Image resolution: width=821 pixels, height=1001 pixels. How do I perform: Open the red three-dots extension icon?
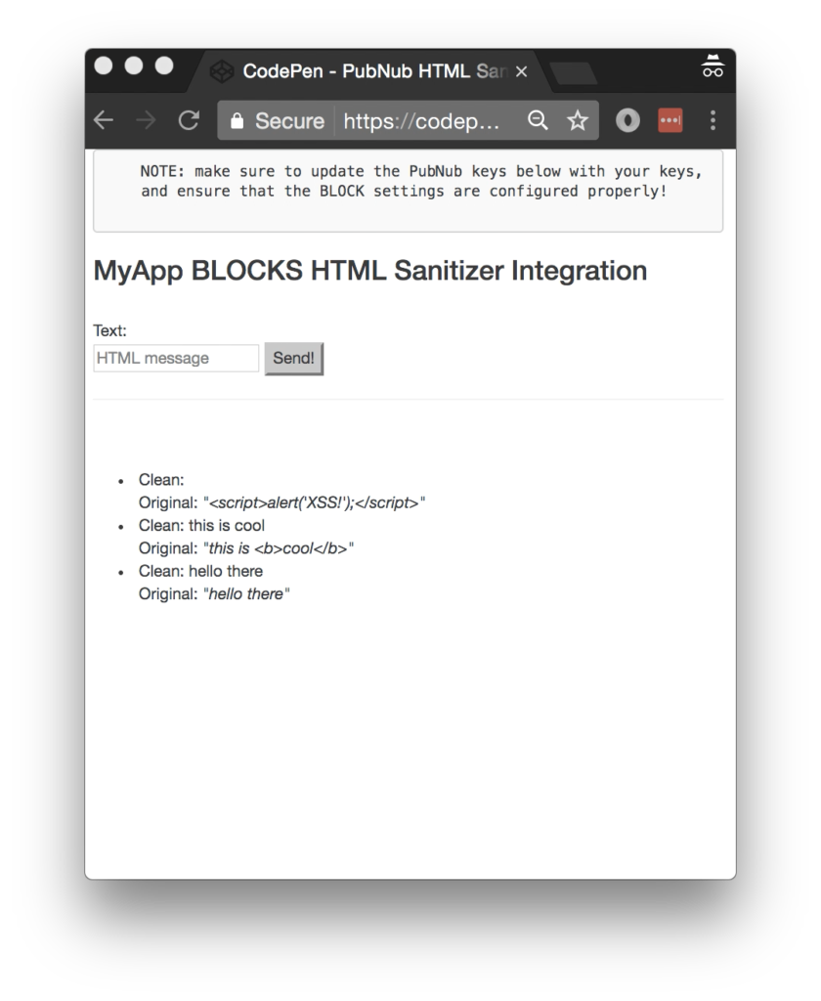click(670, 120)
